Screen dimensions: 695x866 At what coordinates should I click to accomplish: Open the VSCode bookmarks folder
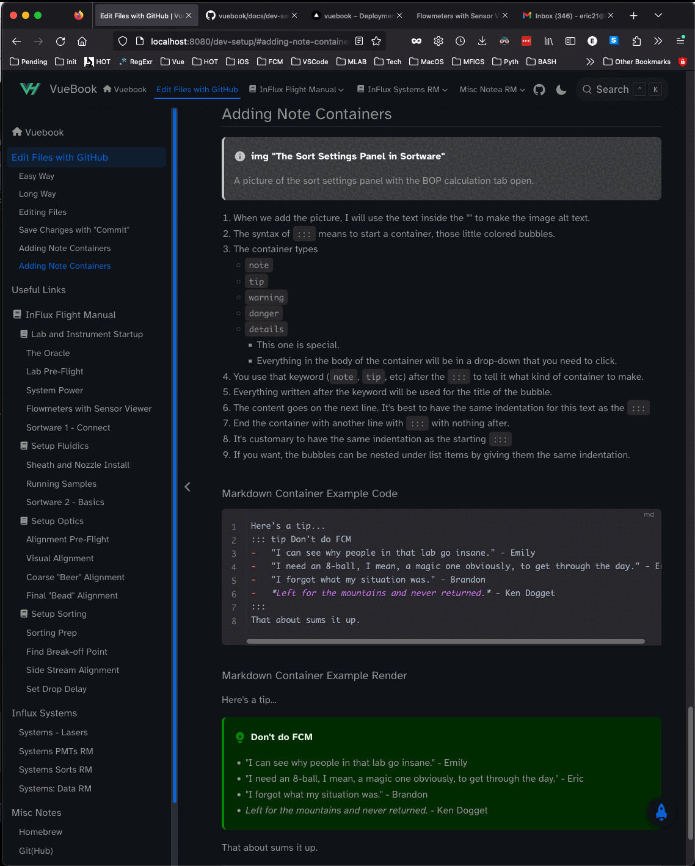[310, 62]
